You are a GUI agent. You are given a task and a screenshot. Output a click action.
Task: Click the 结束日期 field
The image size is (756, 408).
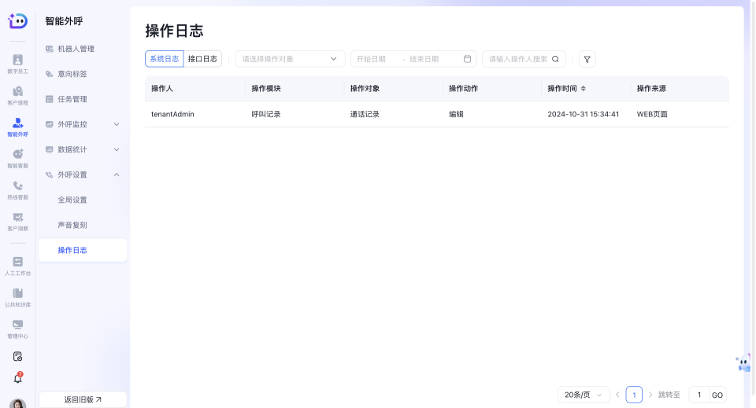(x=432, y=59)
